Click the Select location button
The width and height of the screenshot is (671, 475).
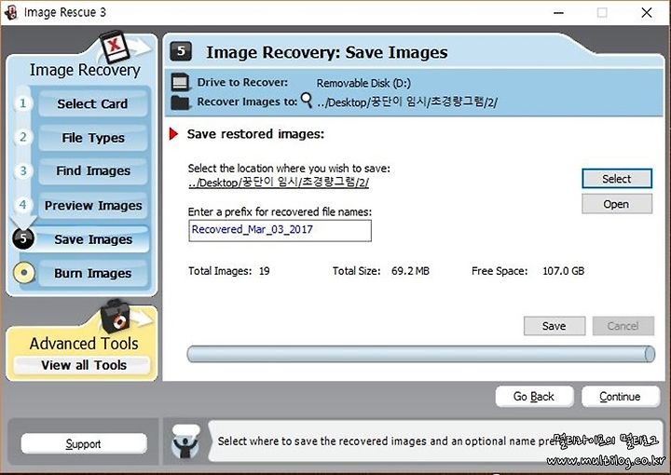[x=617, y=179]
